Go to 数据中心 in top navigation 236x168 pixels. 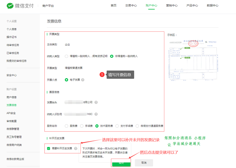(212, 6)
